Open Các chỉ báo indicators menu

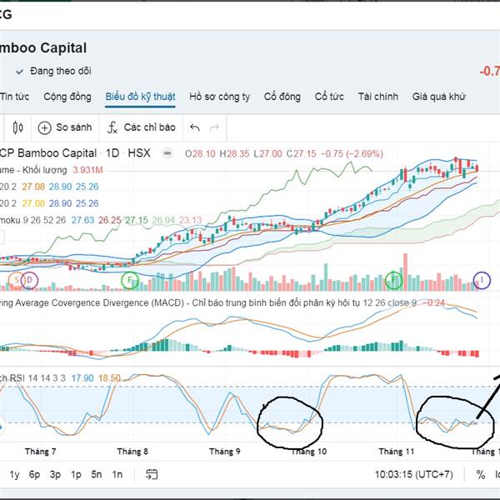[142, 127]
